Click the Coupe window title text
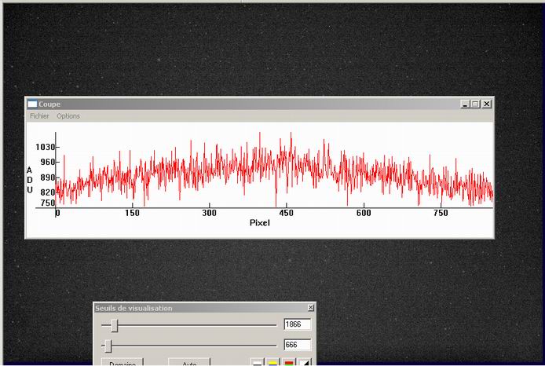 pos(49,104)
